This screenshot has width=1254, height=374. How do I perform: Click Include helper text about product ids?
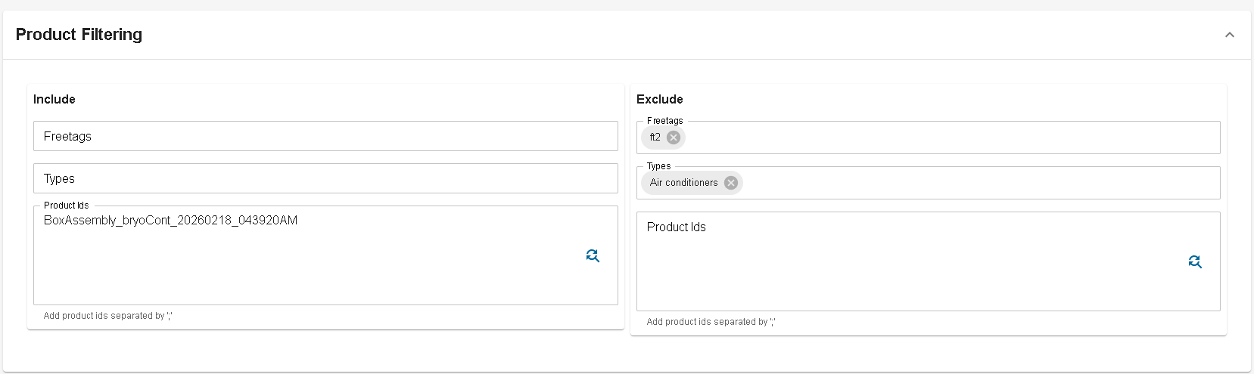[107, 316]
